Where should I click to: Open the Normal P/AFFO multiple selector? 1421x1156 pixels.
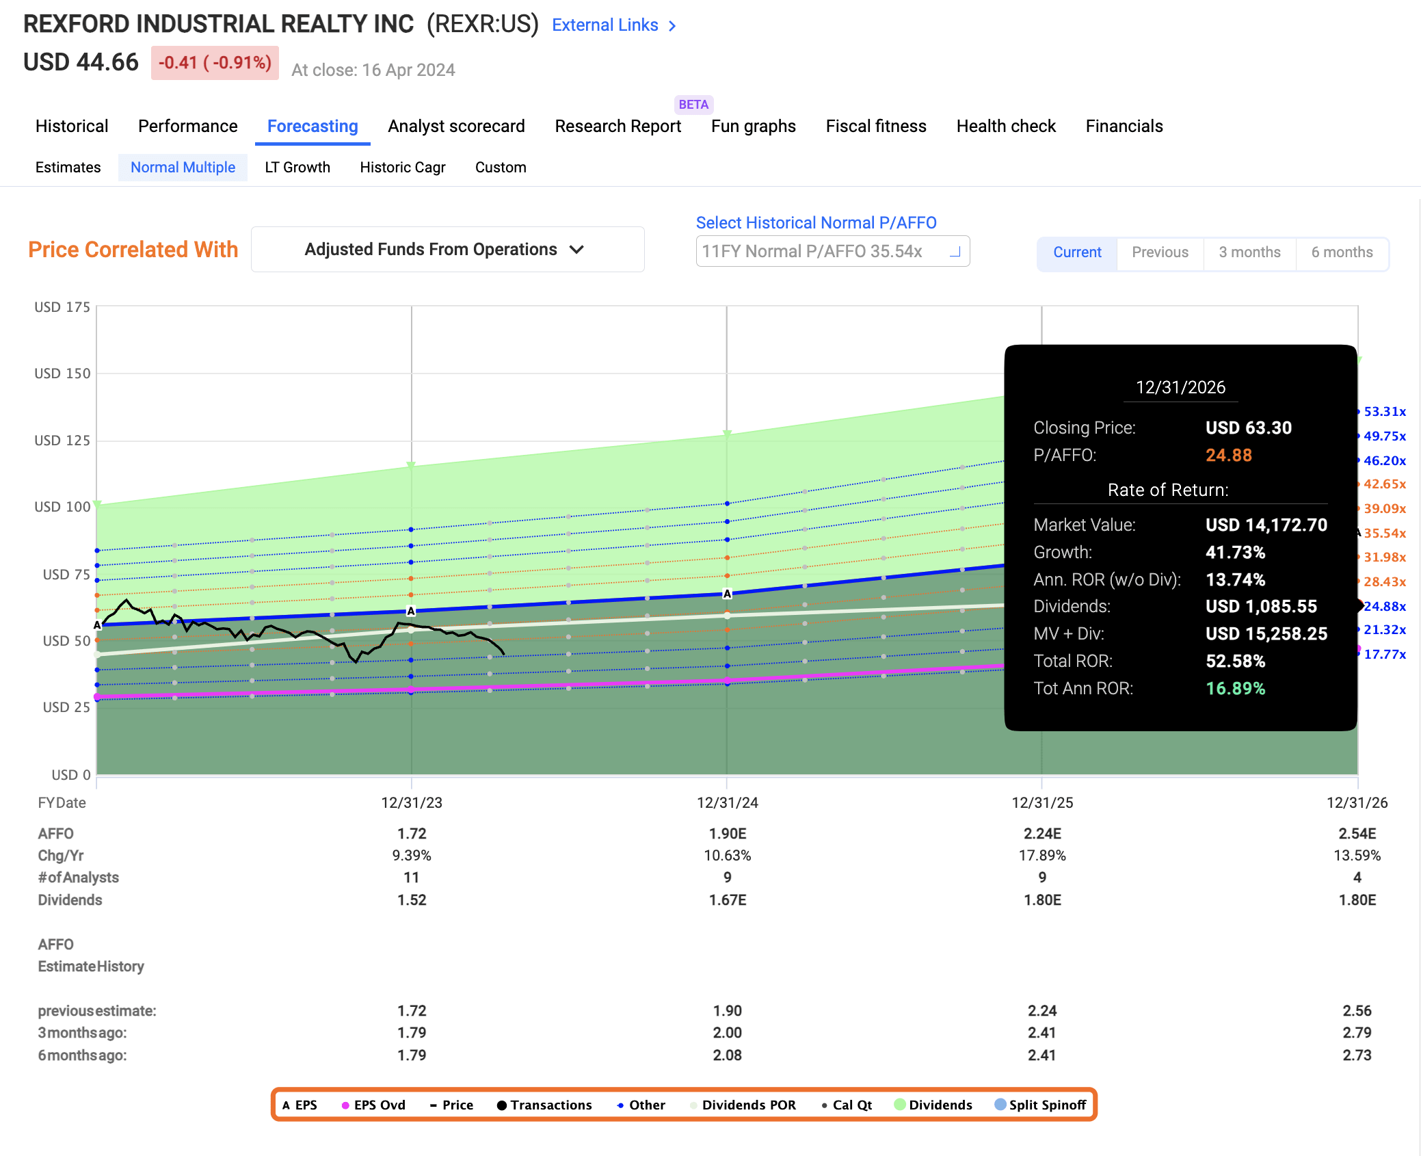coord(832,252)
